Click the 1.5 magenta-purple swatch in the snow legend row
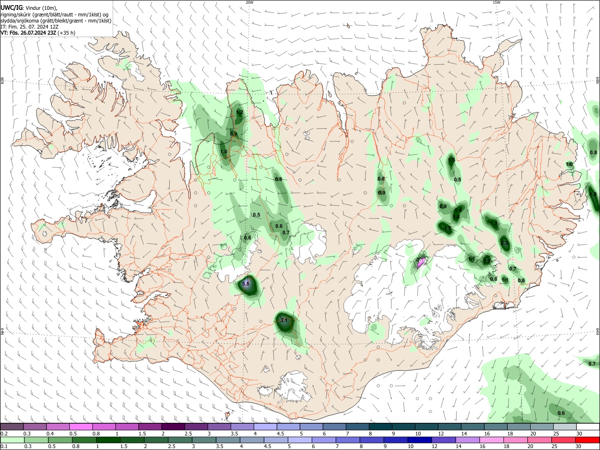The image size is (600, 450). 150,427
